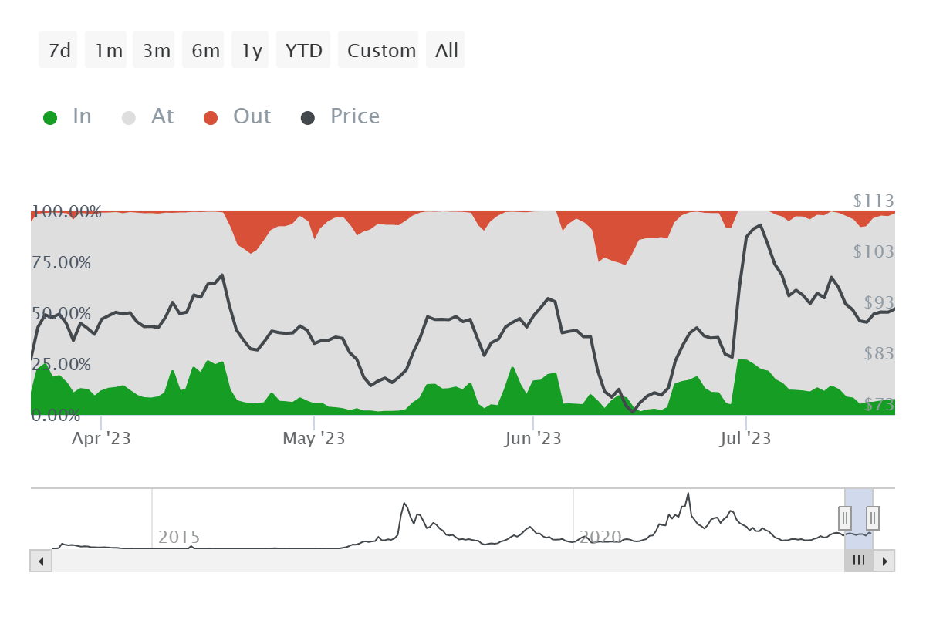The image size is (926, 617).
Task: Select the 7d time range
Action: [x=58, y=49]
